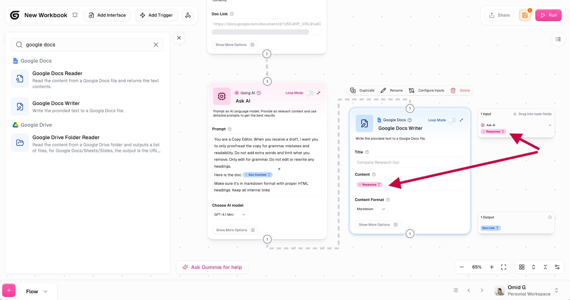Open Choose AI model dropdown GPT-4.1 Mini
The image size is (570, 300).
pos(230,215)
